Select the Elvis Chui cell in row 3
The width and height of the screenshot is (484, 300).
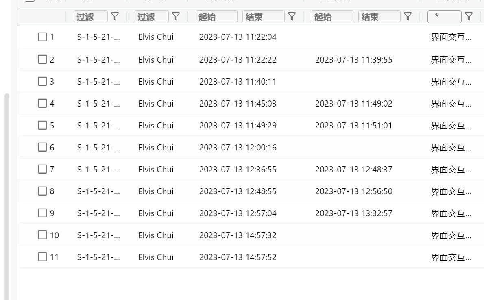click(x=156, y=81)
